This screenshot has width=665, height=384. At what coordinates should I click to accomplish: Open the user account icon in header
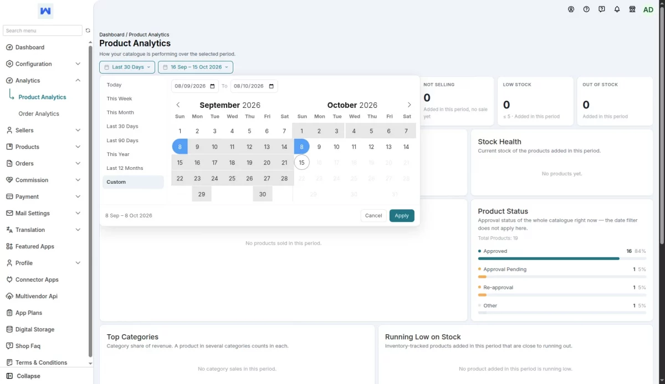pos(571,9)
